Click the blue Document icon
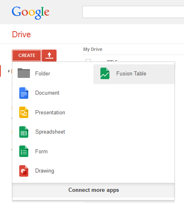The image size is (184, 207). (x=24, y=93)
